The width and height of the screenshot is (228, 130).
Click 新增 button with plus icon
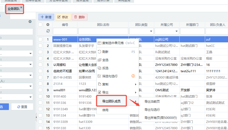pos(46,17)
